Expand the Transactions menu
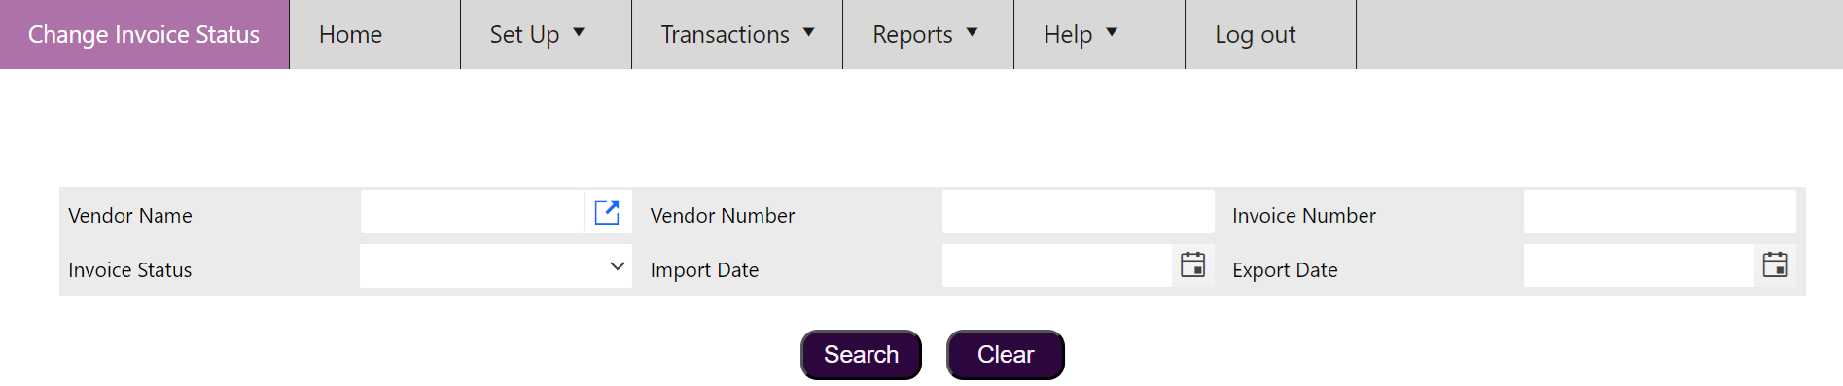Viewport: 1843px width, 386px height. click(736, 34)
